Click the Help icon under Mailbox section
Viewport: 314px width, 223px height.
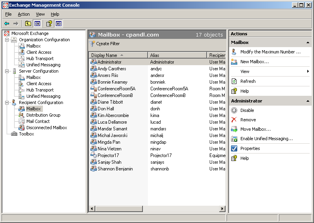point(234,91)
